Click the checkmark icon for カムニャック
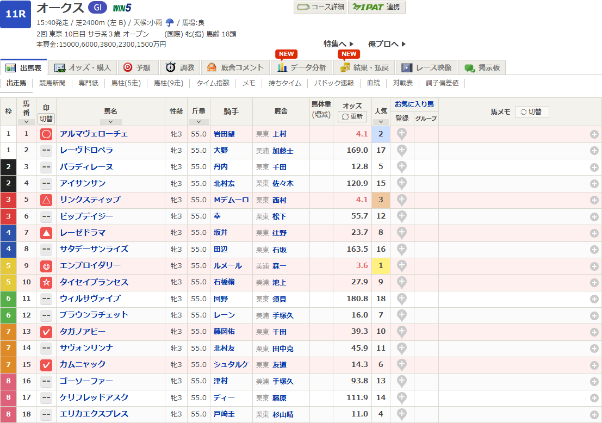The height and width of the screenshot is (423, 602). click(x=46, y=365)
